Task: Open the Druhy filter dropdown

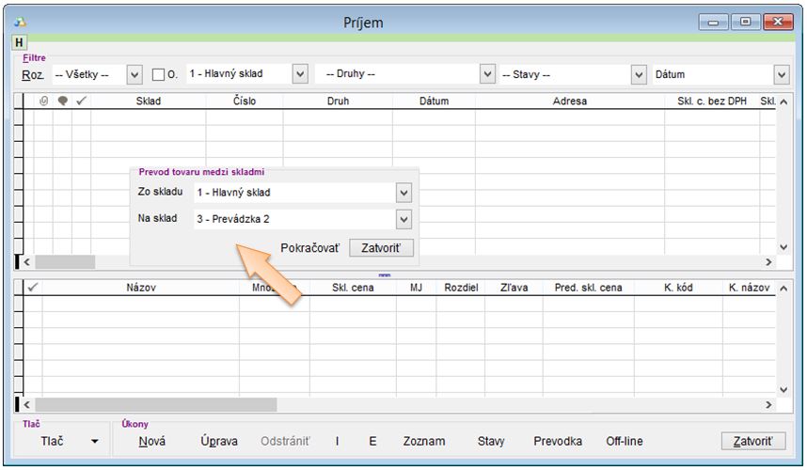Action: (487, 74)
